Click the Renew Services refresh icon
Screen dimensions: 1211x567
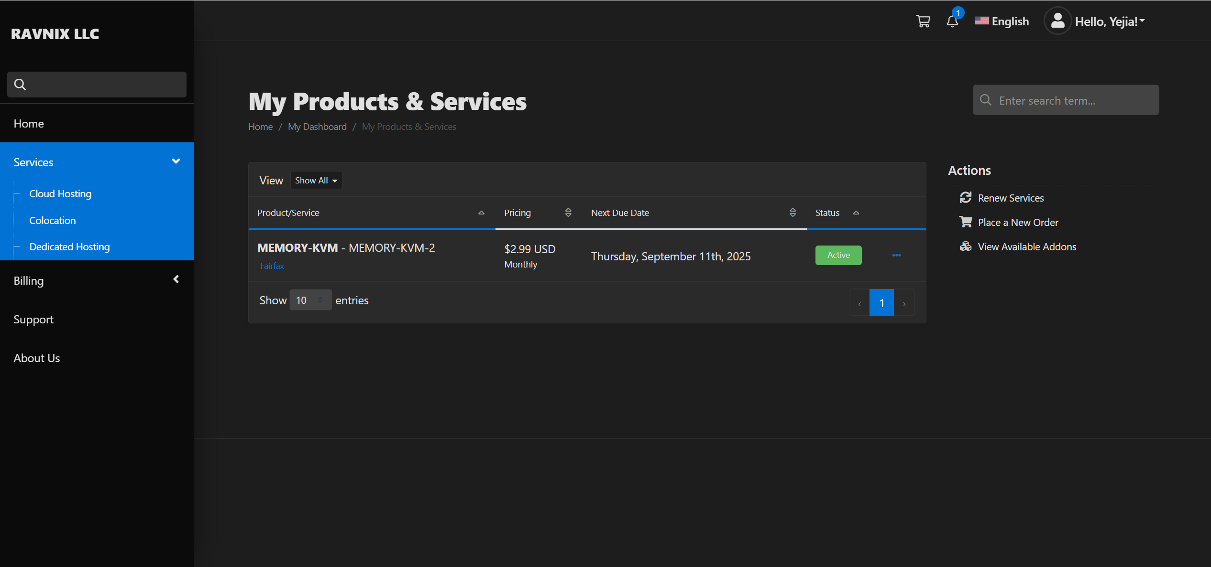tap(966, 198)
